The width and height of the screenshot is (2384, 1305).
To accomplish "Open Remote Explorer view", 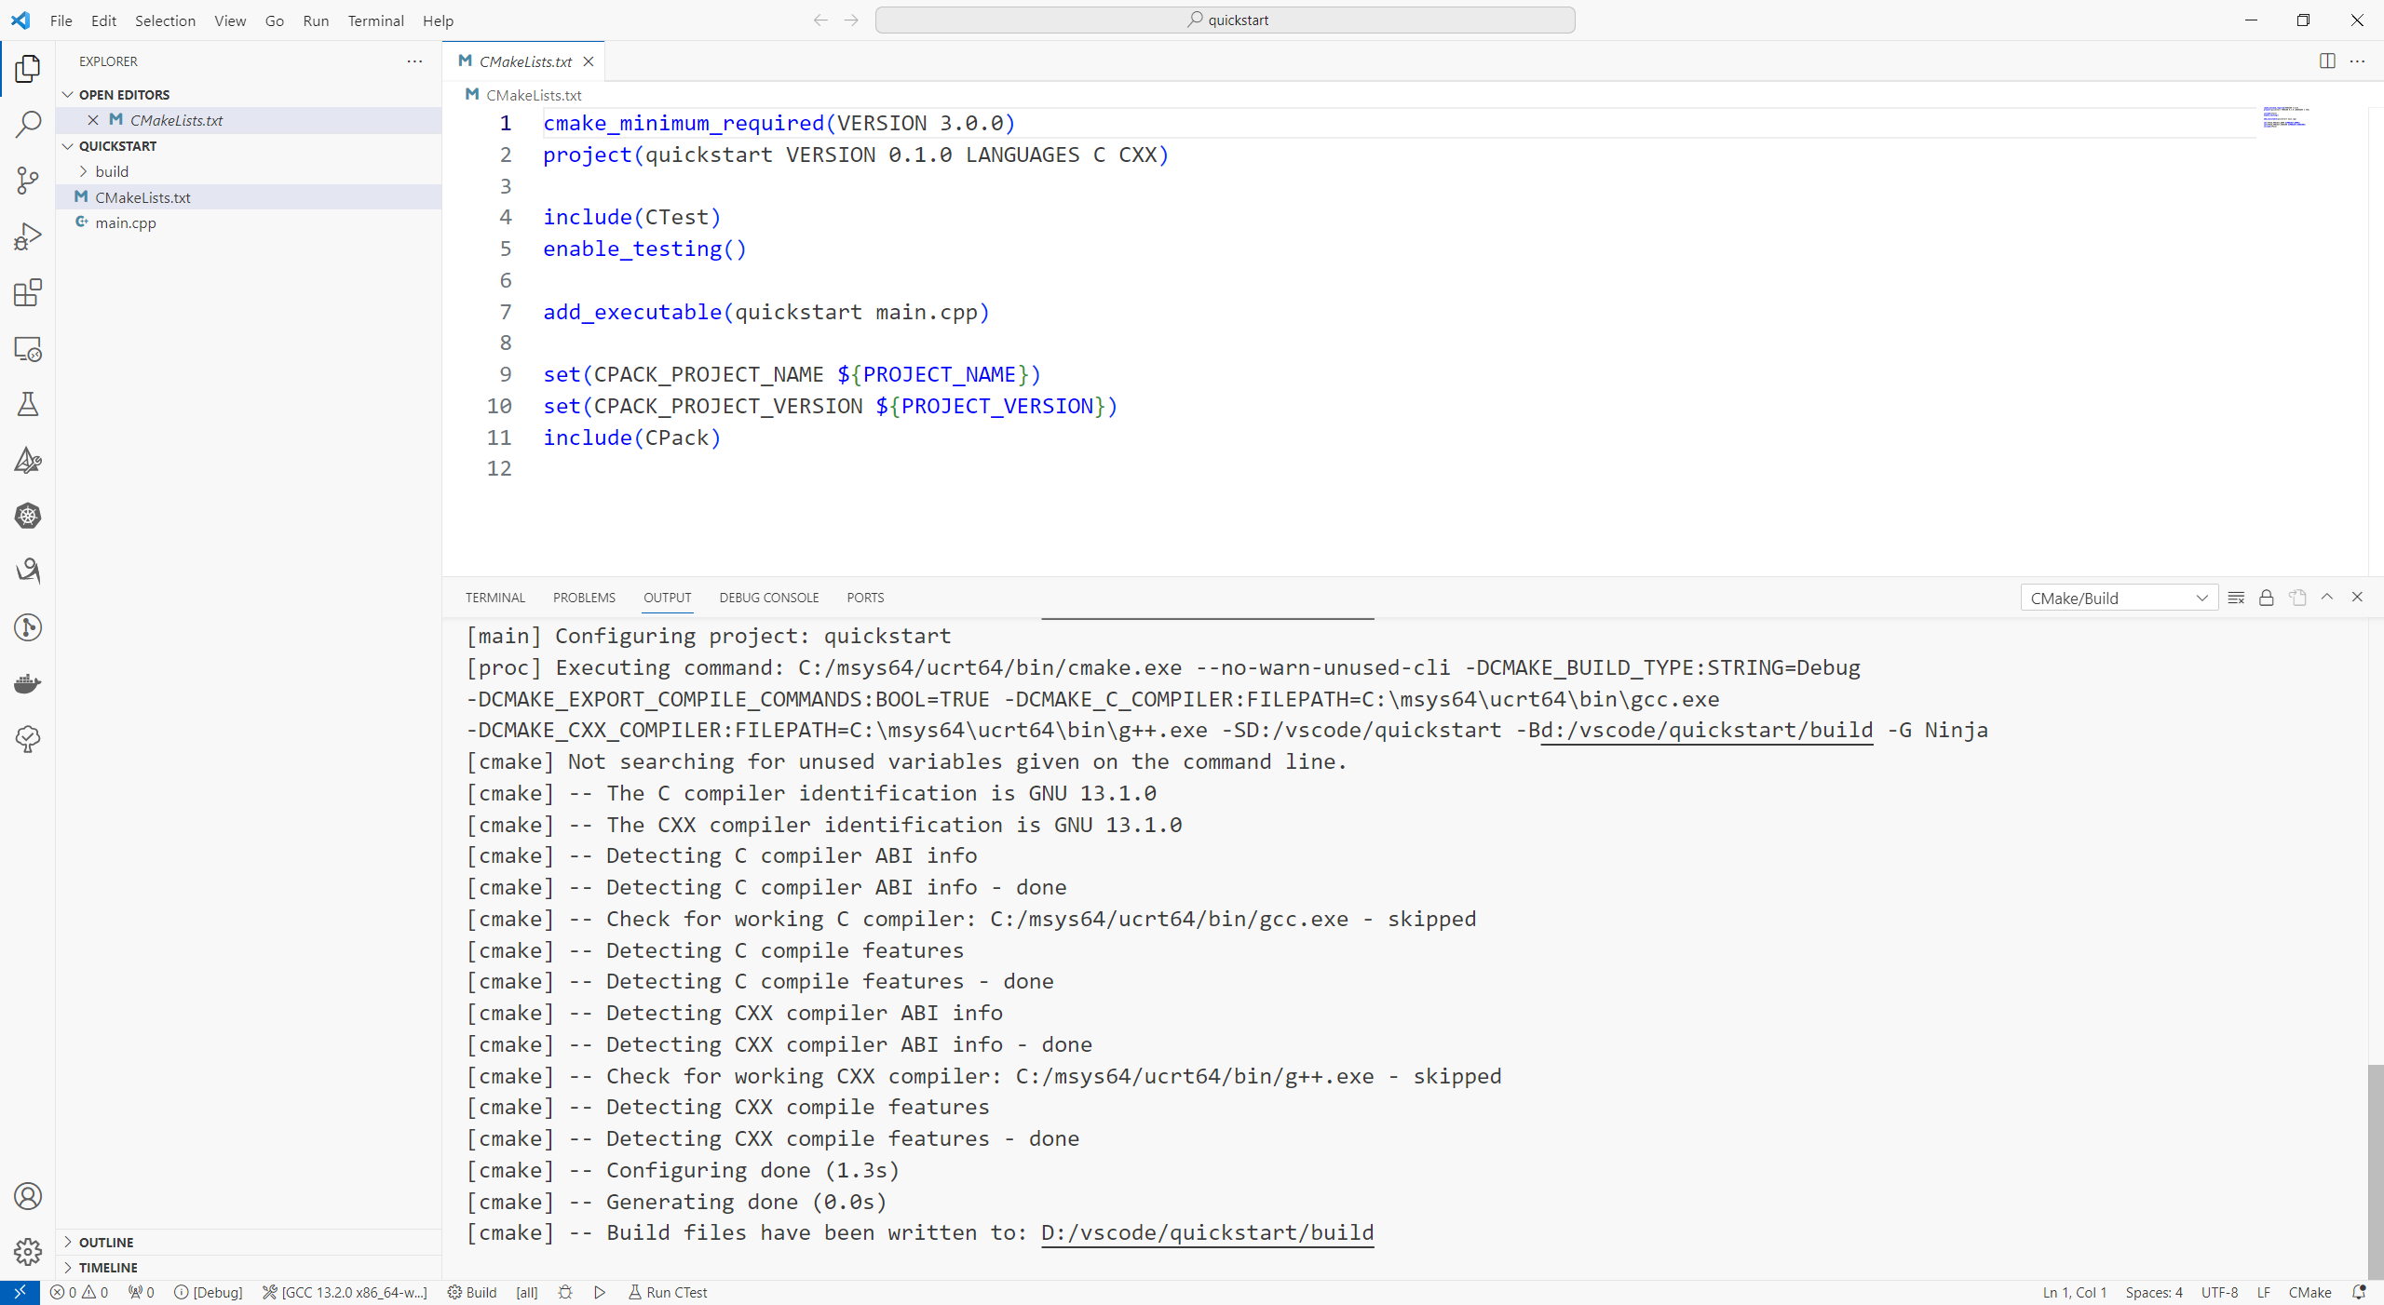I will coord(28,349).
